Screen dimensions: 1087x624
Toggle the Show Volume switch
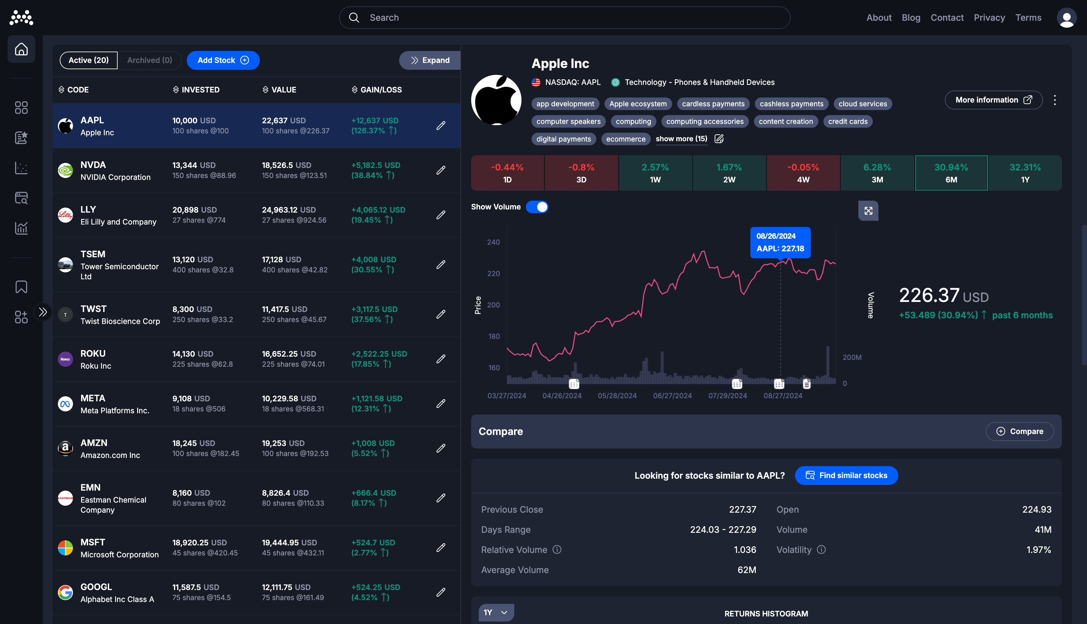[x=537, y=207]
